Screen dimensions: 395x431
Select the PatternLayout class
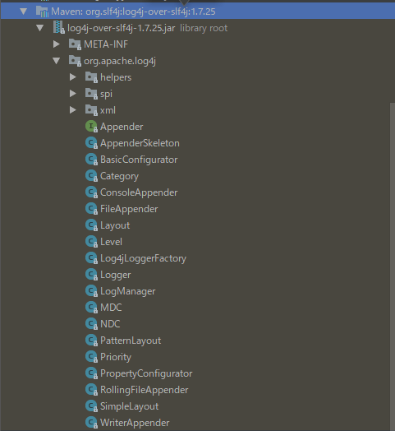(x=131, y=341)
